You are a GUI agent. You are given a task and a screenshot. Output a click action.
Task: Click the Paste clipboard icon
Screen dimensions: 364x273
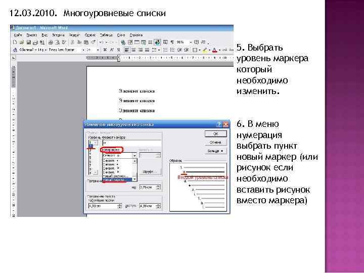click(86, 42)
